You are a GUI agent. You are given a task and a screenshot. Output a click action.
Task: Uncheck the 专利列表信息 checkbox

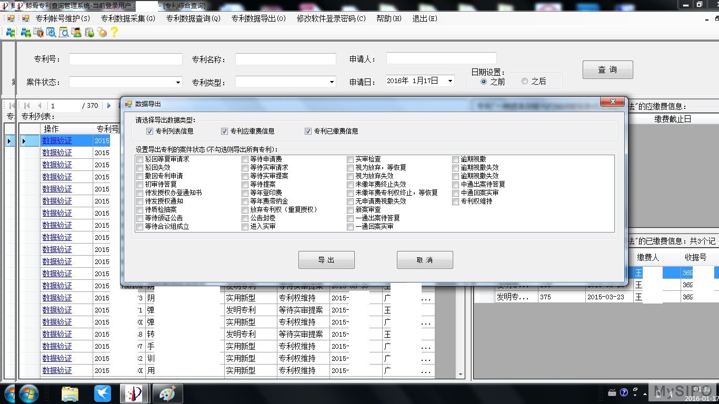[x=150, y=132]
